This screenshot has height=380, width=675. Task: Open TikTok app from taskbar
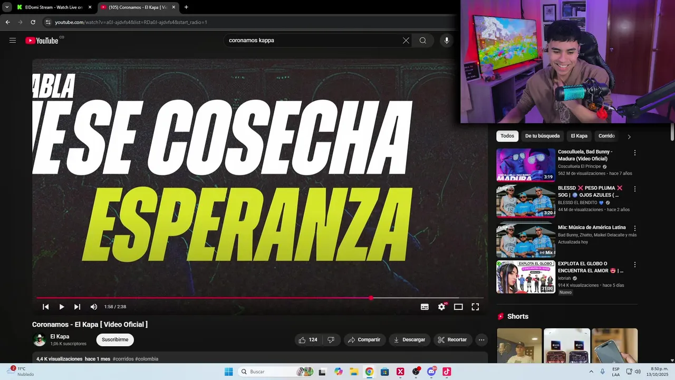[447, 372]
